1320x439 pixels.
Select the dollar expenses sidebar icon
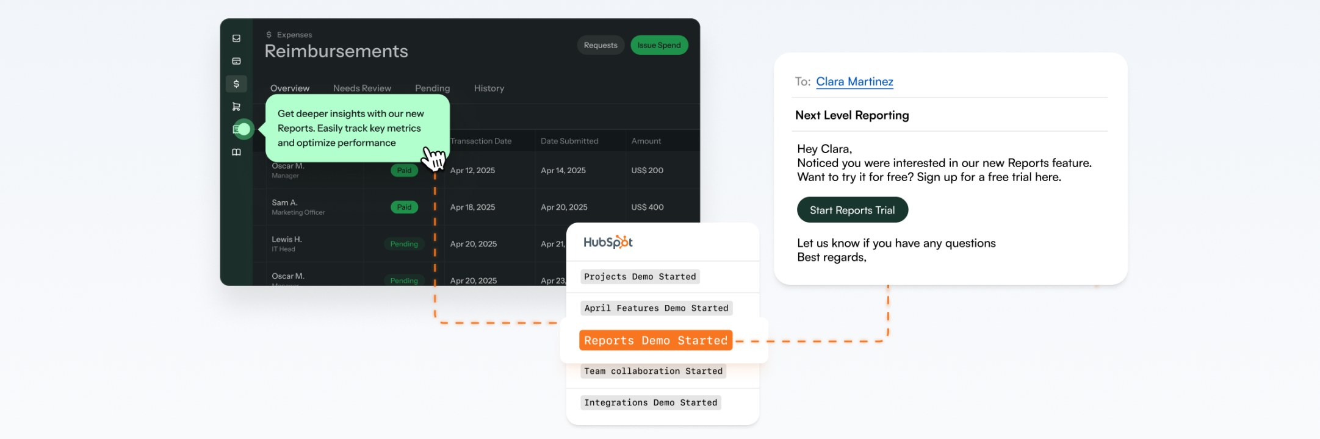click(x=236, y=84)
